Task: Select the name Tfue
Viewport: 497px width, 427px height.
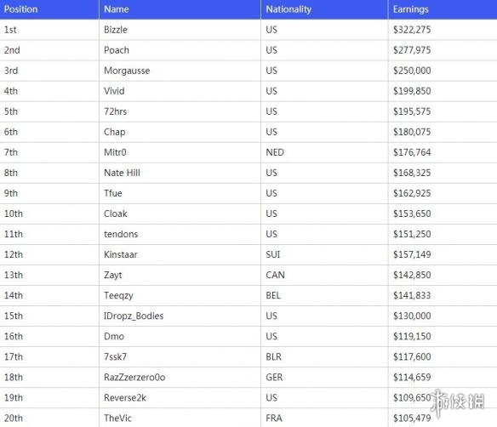Action: coord(113,193)
